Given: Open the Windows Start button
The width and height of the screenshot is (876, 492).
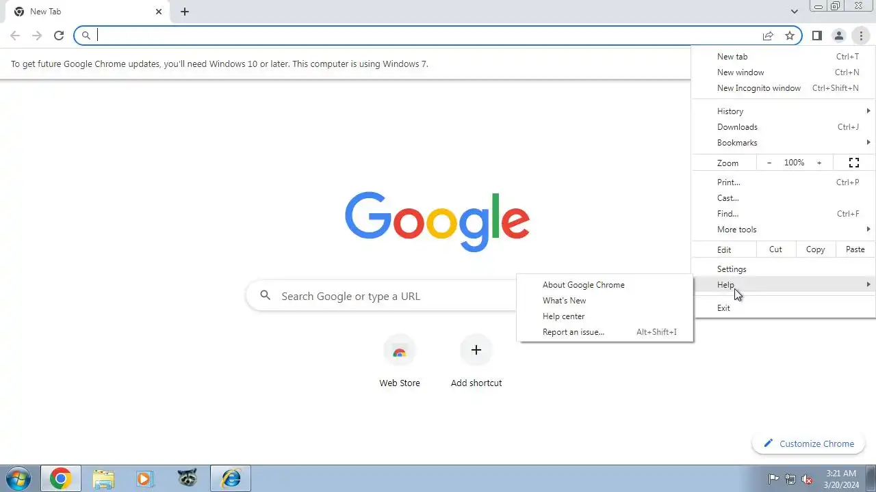Looking at the screenshot, I should point(18,478).
